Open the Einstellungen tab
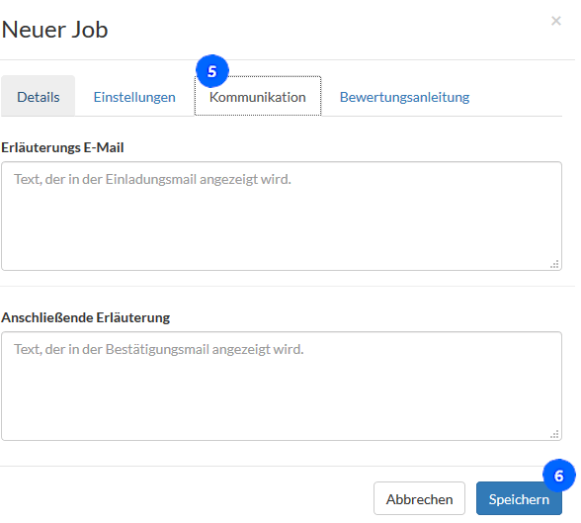 pos(134,97)
